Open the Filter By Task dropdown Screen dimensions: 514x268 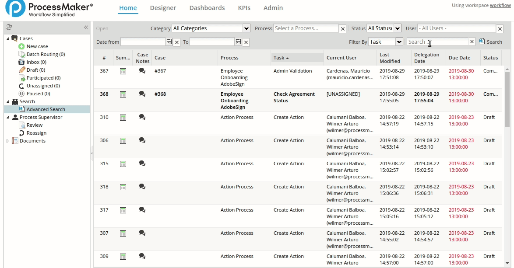point(399,42)
